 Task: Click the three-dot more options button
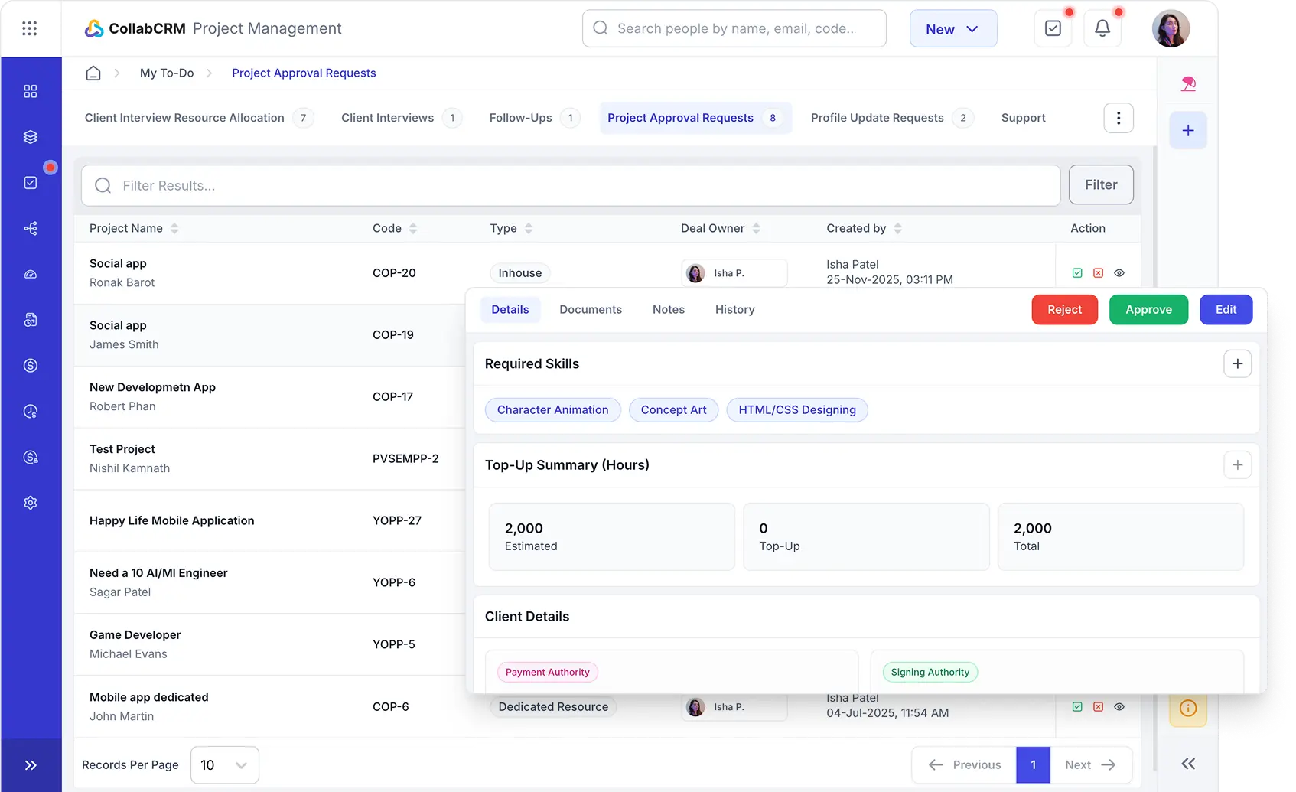point(1118,118)
